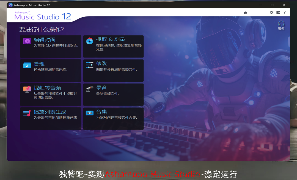This screenshot has height=180, width=297.
Task: Open settings via the gear icon
Action: click(272, 12)
